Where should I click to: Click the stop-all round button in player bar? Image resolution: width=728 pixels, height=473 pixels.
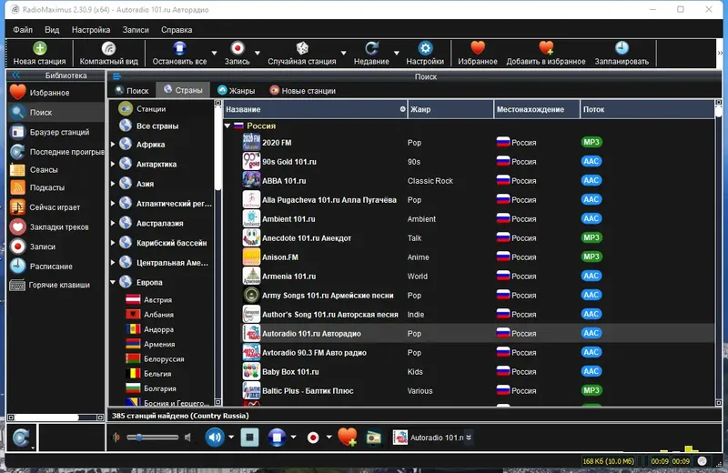277,438
